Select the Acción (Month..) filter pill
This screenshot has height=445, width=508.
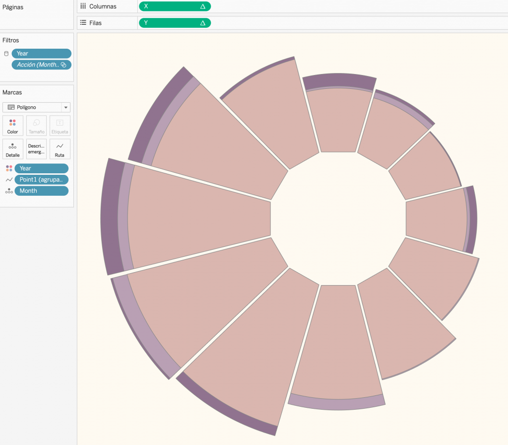pyautogui.click(x=42, y=65)
